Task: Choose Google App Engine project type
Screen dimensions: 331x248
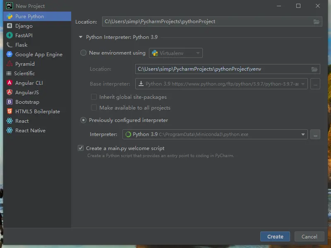Action: point(37,54)
